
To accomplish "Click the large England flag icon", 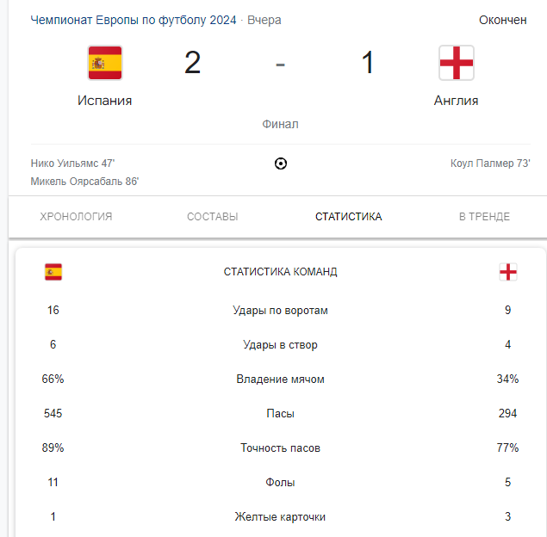I will click(457, 63).
